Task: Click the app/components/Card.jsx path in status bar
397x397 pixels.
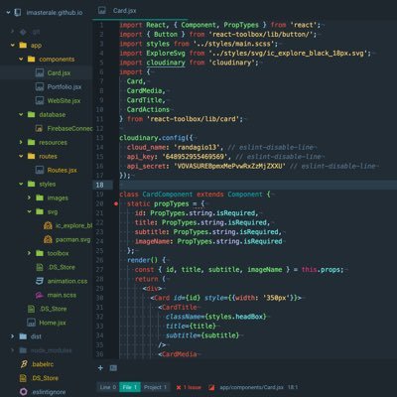Action: click(x=251, y=387)
